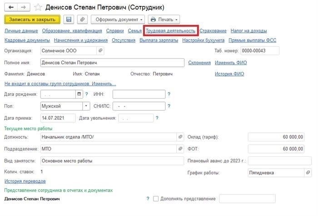Click the График работы field Пятидневка
Image resolution: width=318 pixels, height=216 pixels.
tap(276, 173)
